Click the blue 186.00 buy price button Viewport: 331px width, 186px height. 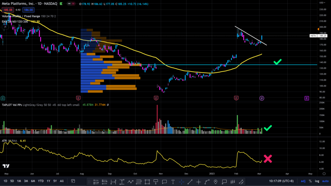28,10
